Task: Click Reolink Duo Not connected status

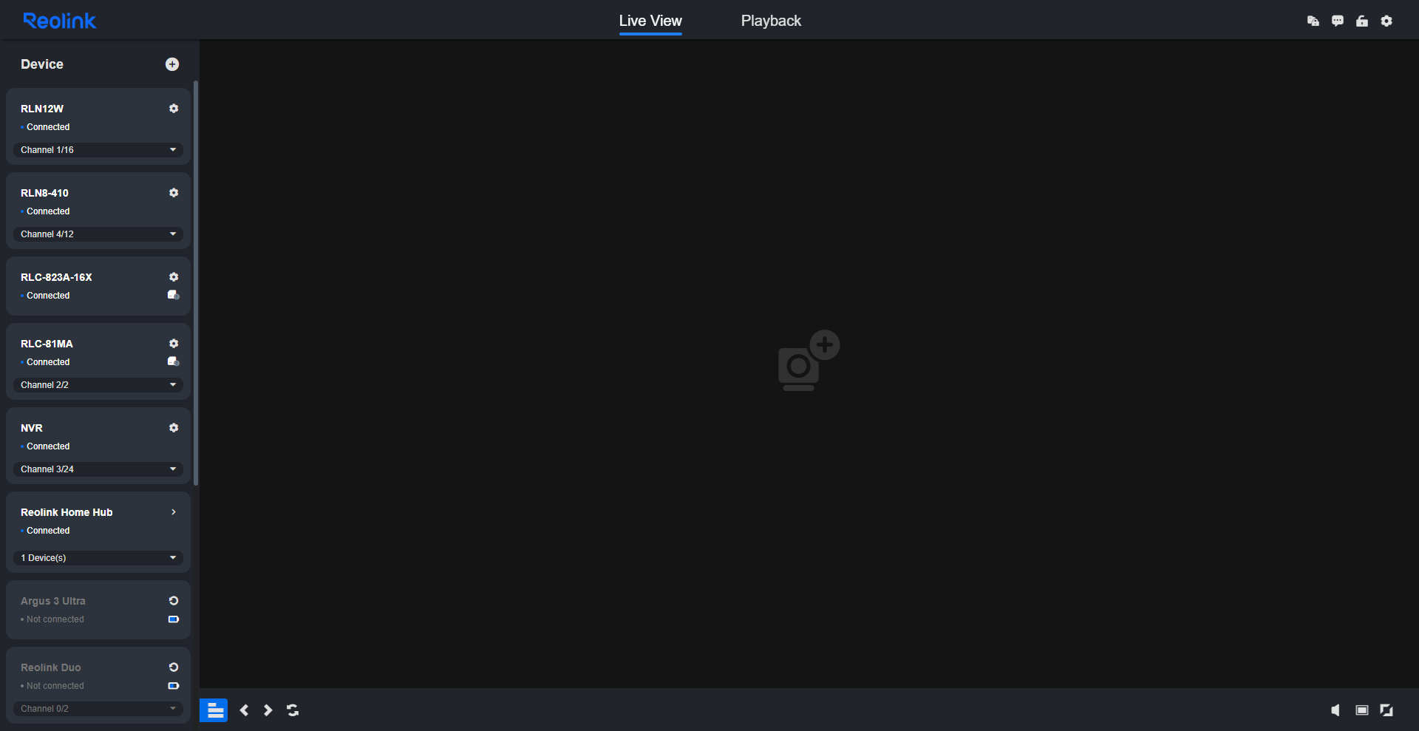Action: coord(55,686)
